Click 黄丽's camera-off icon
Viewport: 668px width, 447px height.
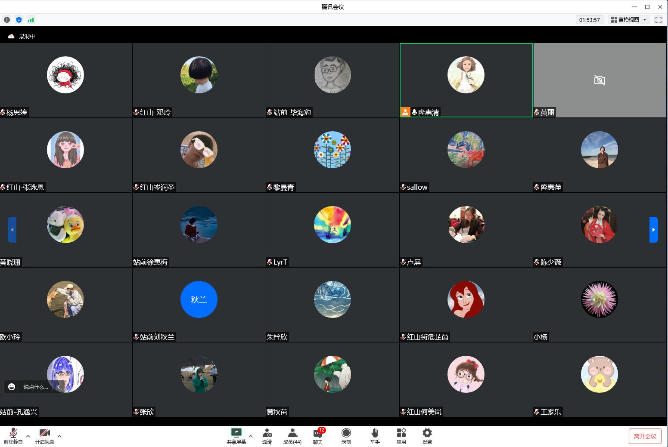[x=600, y=80]
